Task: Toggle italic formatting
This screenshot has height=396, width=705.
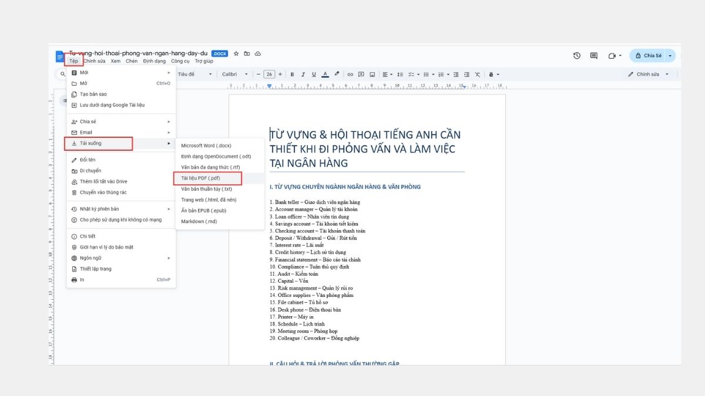Action: tap(303, 75)
